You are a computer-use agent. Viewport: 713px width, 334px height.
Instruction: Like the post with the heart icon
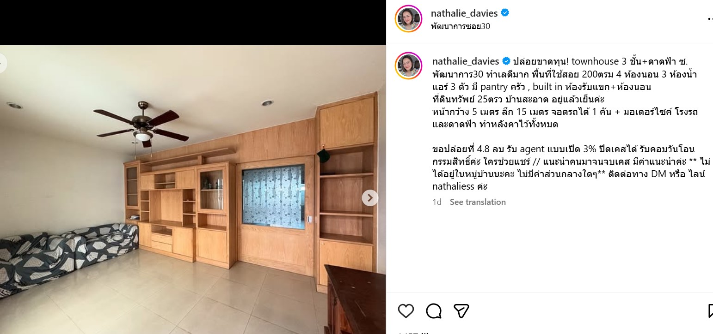[x=406, y=311]
